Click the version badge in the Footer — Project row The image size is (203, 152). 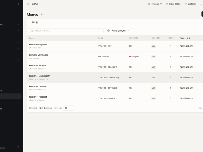coord(153,67)
